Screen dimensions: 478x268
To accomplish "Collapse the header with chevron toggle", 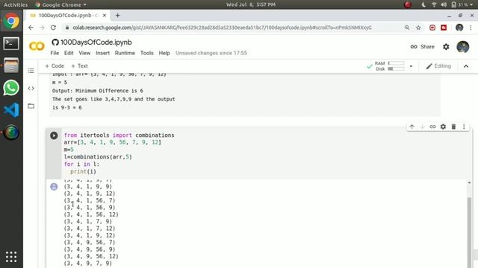I will [x=466, y=66].
